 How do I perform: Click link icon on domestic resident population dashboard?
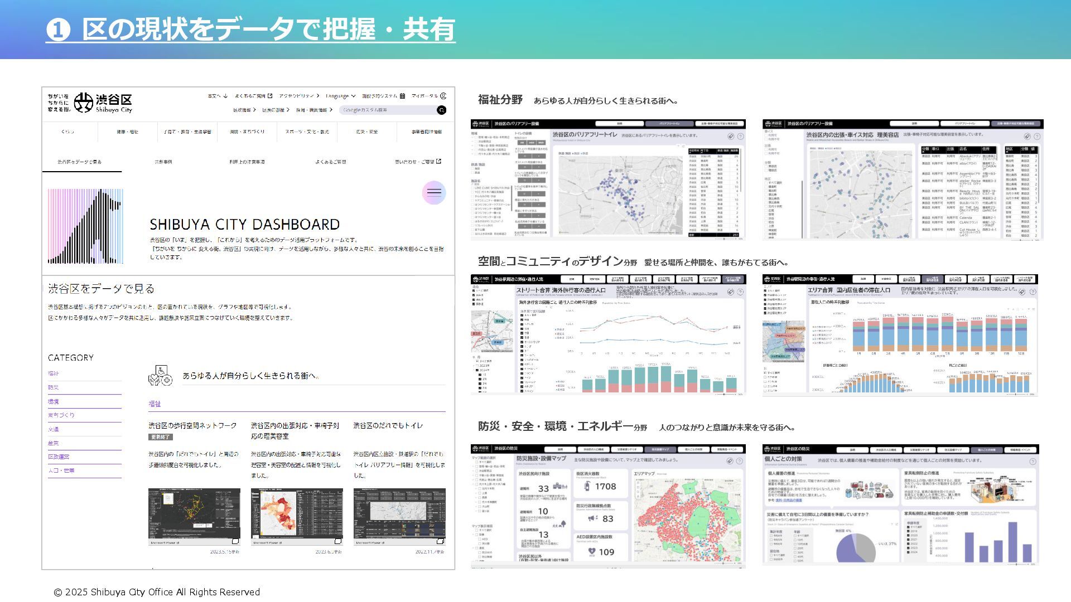[x=1022, y=292]
